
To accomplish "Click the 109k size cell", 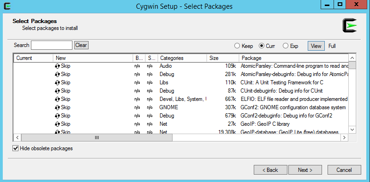I will 231,66.
